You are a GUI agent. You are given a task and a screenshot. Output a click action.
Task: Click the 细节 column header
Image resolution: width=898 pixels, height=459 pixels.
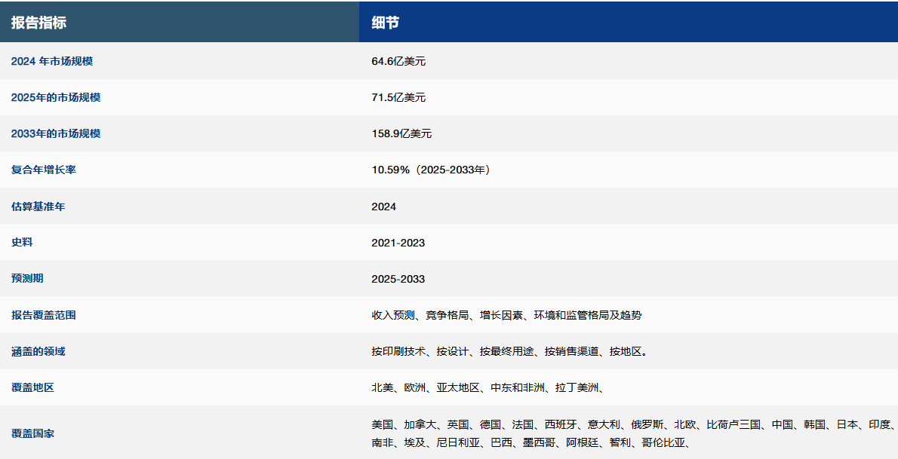click(385, 23)
